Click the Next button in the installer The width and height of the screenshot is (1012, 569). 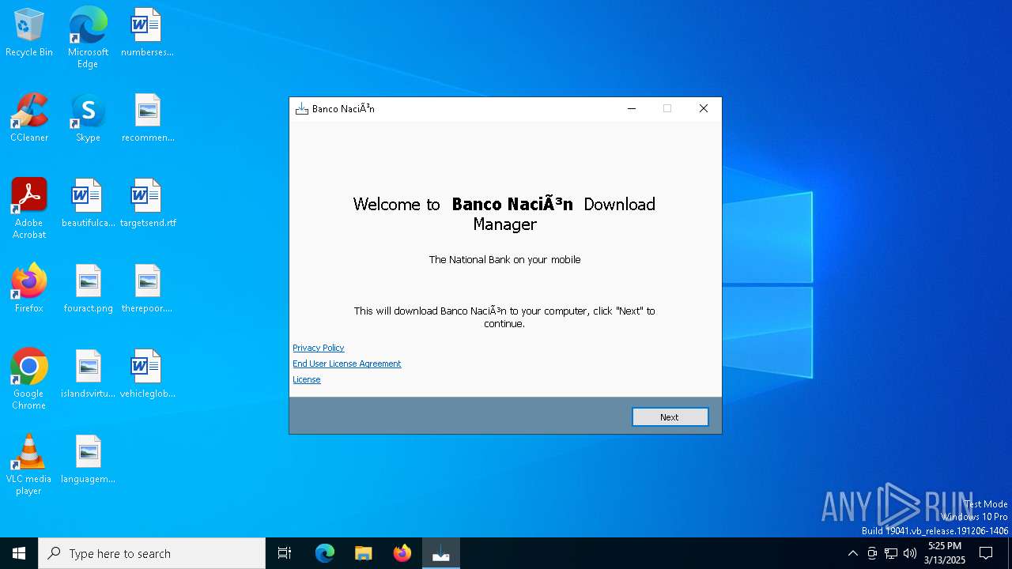[670, 416]
